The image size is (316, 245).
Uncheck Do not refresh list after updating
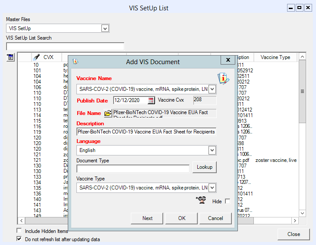(19, 239)
